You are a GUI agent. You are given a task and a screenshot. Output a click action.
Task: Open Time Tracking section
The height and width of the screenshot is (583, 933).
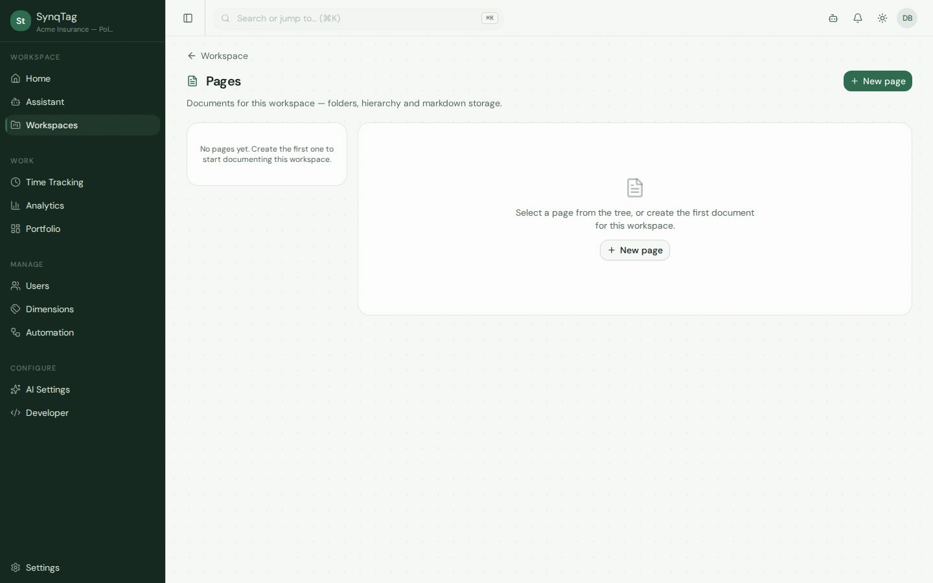pos(82,182)
